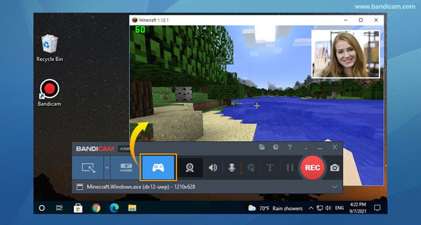Open Windows Start search circle
Viewport: 421px width, 225px height.
click(x=42, y=208)
